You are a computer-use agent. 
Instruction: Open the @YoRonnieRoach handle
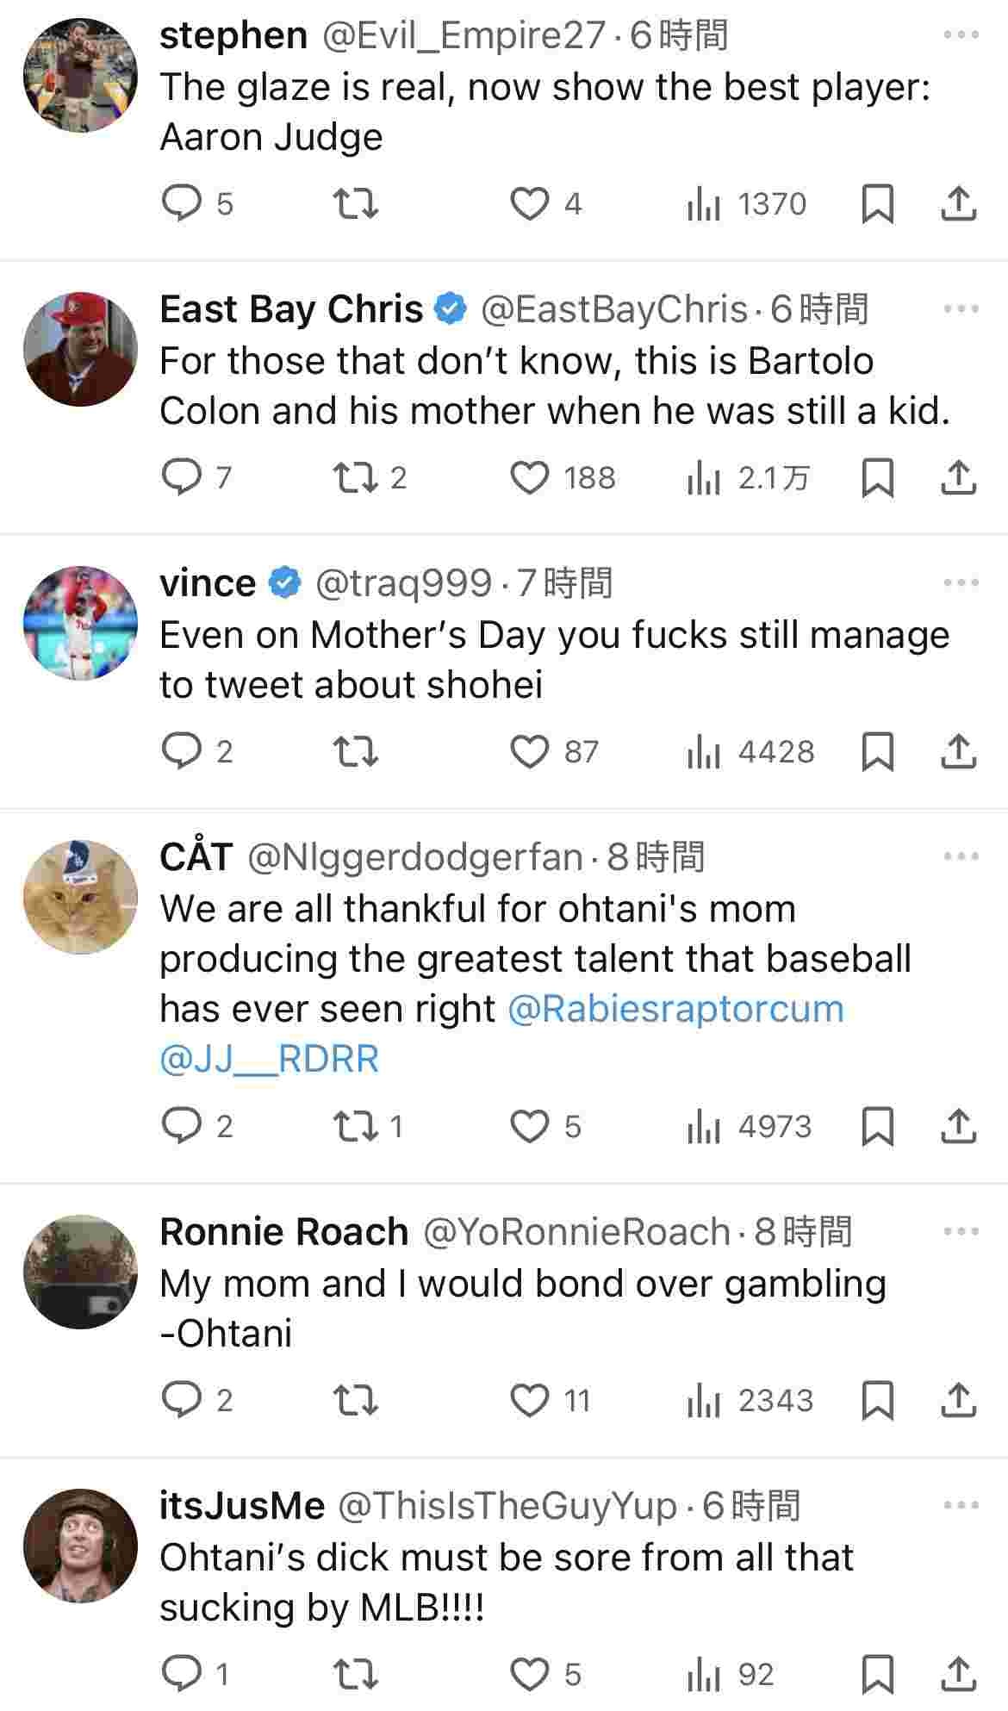point(576,1232)
